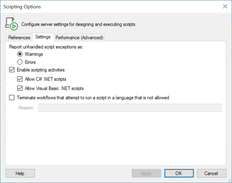This screenshot has height=183, width=232.
Task: Open the Performance (Advanced) tab
Action: pos(79,38)
